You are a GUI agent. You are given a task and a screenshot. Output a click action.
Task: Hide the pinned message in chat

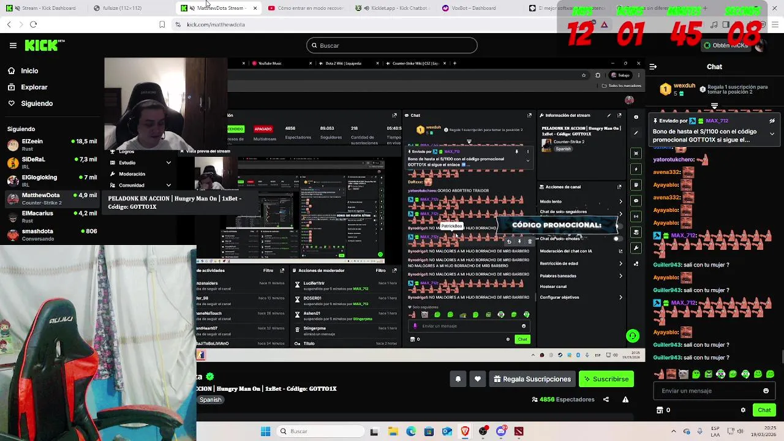coord(772,121)
